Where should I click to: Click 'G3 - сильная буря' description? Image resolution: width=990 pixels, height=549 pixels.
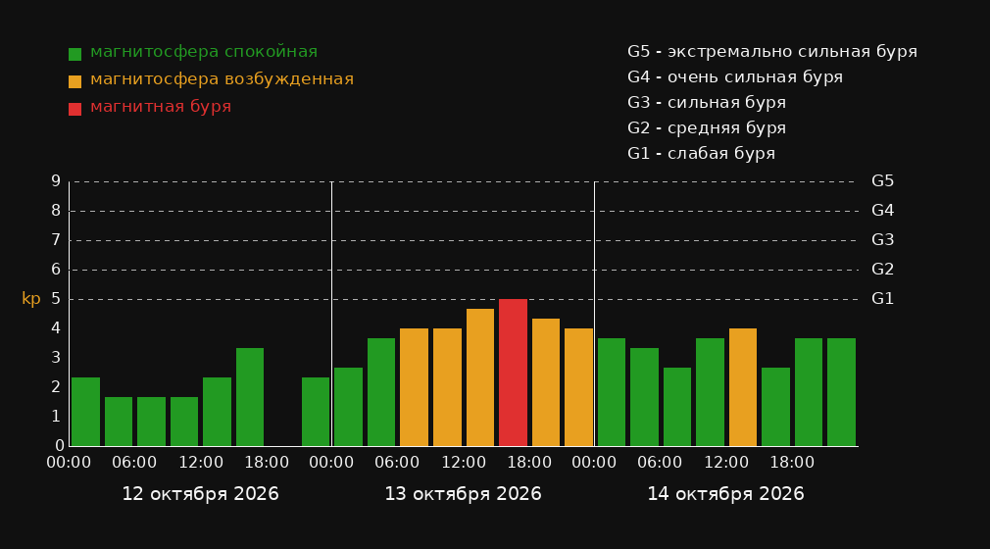[x=707, y=102]
